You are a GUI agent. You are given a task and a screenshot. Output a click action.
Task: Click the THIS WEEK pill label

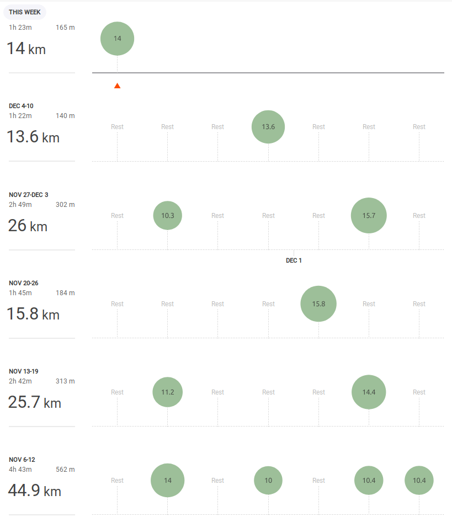tap(25, 12)
